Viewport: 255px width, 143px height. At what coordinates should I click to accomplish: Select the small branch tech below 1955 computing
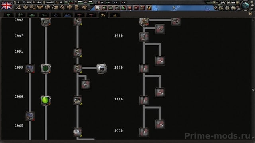coord(86,84)
